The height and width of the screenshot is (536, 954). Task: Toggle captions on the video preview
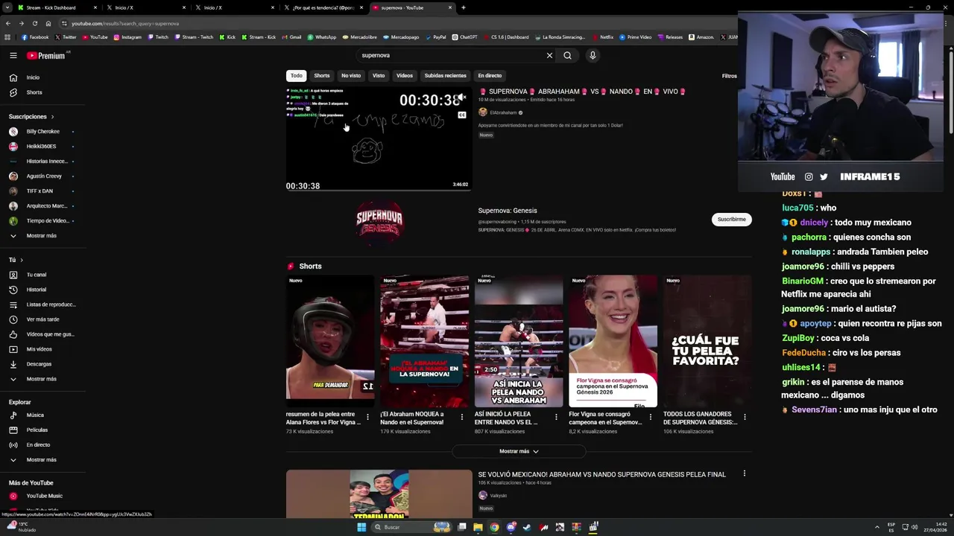(x=462, y=115)
